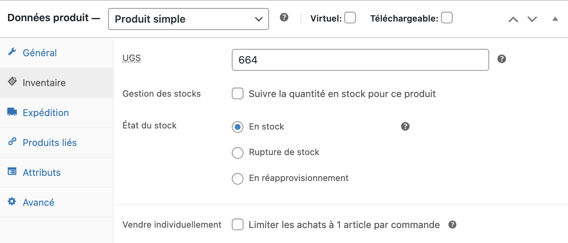
Task: Open the help tooltip next to the UGS field
Action: click(x=502, y=58)
